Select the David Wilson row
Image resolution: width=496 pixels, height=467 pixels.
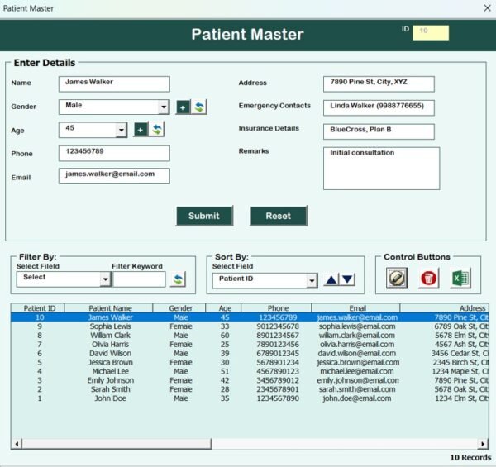point(250,353)
